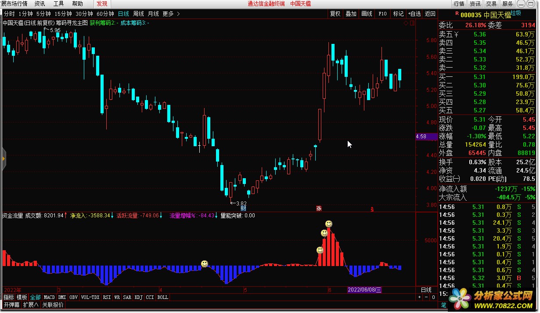This screenshot has width=540, height=313.
Task: Click the 2022/06/08/三 date marker
Action: coord(364,290)
